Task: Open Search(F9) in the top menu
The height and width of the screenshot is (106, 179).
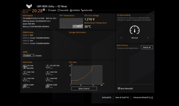Action: [63, 10]
